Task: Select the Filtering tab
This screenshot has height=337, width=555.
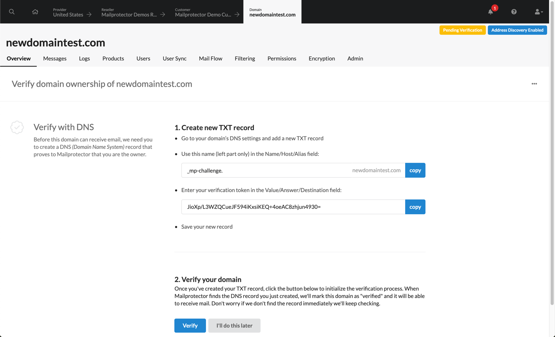Action: (245, 58)
